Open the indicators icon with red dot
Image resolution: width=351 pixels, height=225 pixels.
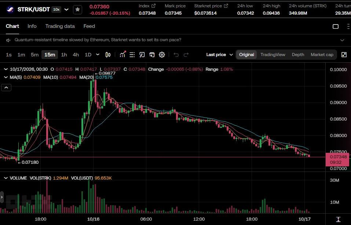(123, 54)
